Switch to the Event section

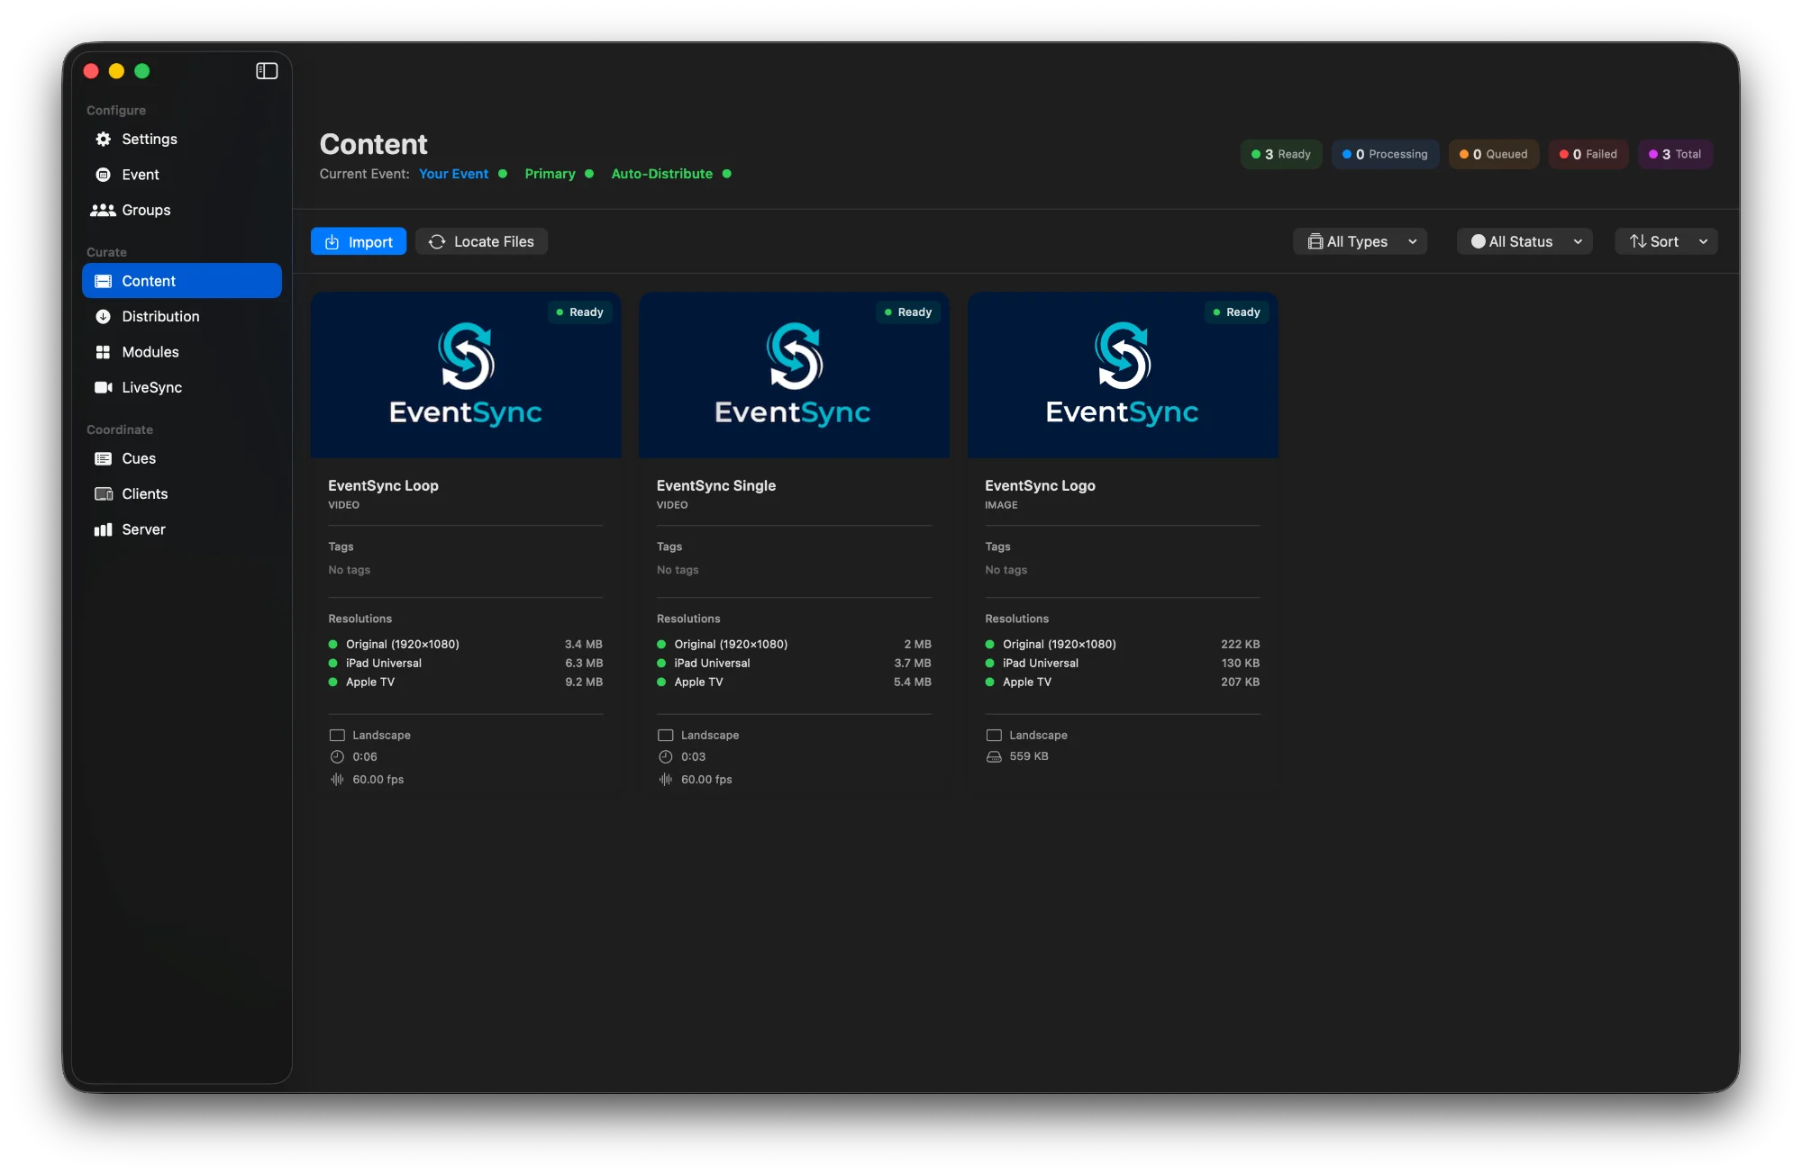point(141,174)
